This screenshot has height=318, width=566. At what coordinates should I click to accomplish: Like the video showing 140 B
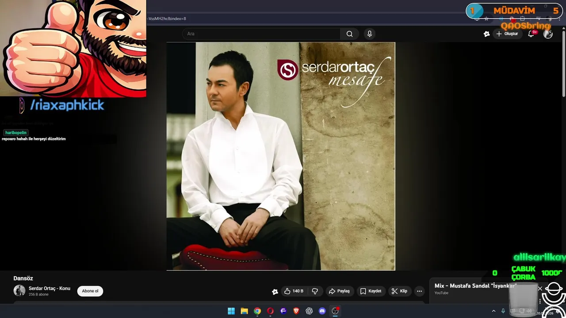tap(294, 291)
